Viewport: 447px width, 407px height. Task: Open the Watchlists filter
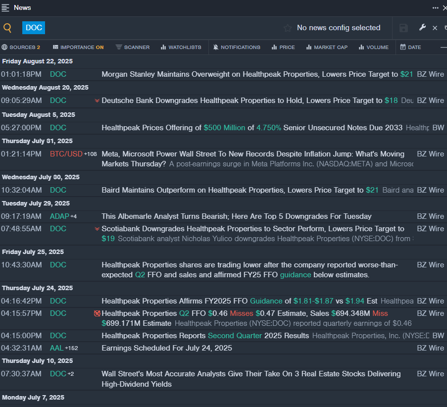click(x=181, y=48)
